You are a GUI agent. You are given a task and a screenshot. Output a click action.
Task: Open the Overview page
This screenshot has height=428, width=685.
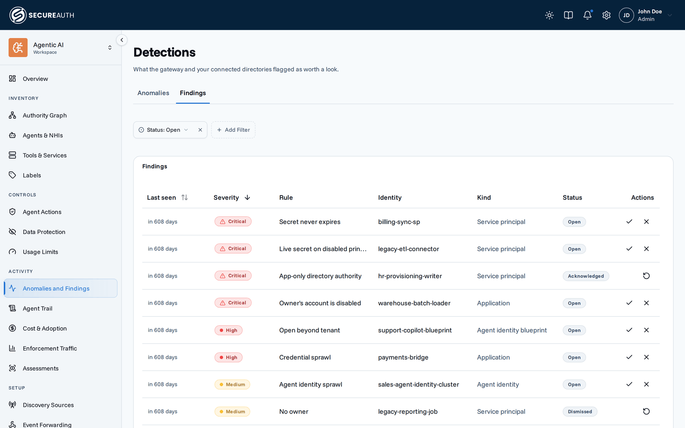tap(60, 79)
